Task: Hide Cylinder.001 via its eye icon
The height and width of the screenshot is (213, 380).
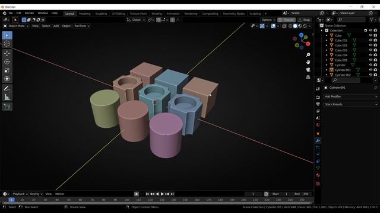Action: pyautogui.click(x=370, y=70)
